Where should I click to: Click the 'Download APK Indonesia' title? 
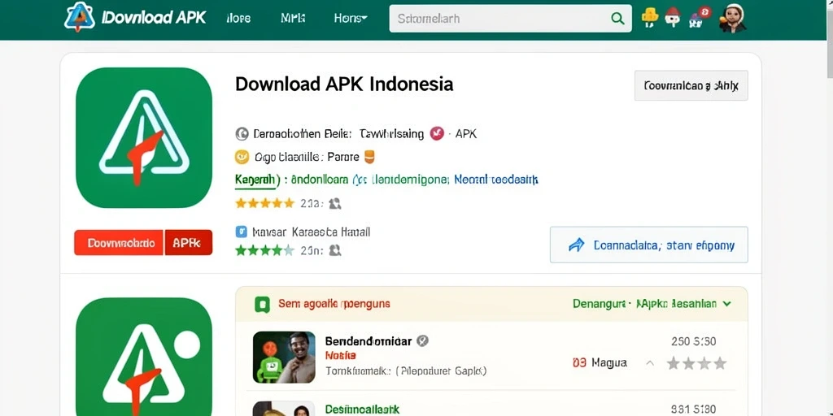[x=344, y=84]
